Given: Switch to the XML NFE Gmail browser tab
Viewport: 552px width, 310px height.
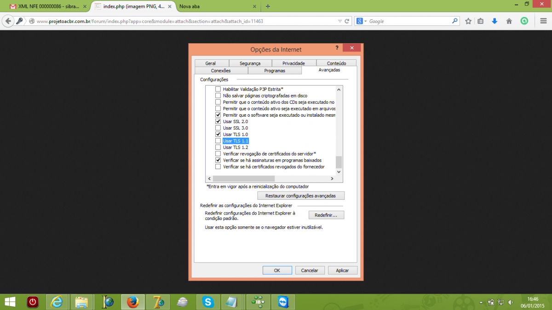Looking at the screenshot, I should (49, 7).
